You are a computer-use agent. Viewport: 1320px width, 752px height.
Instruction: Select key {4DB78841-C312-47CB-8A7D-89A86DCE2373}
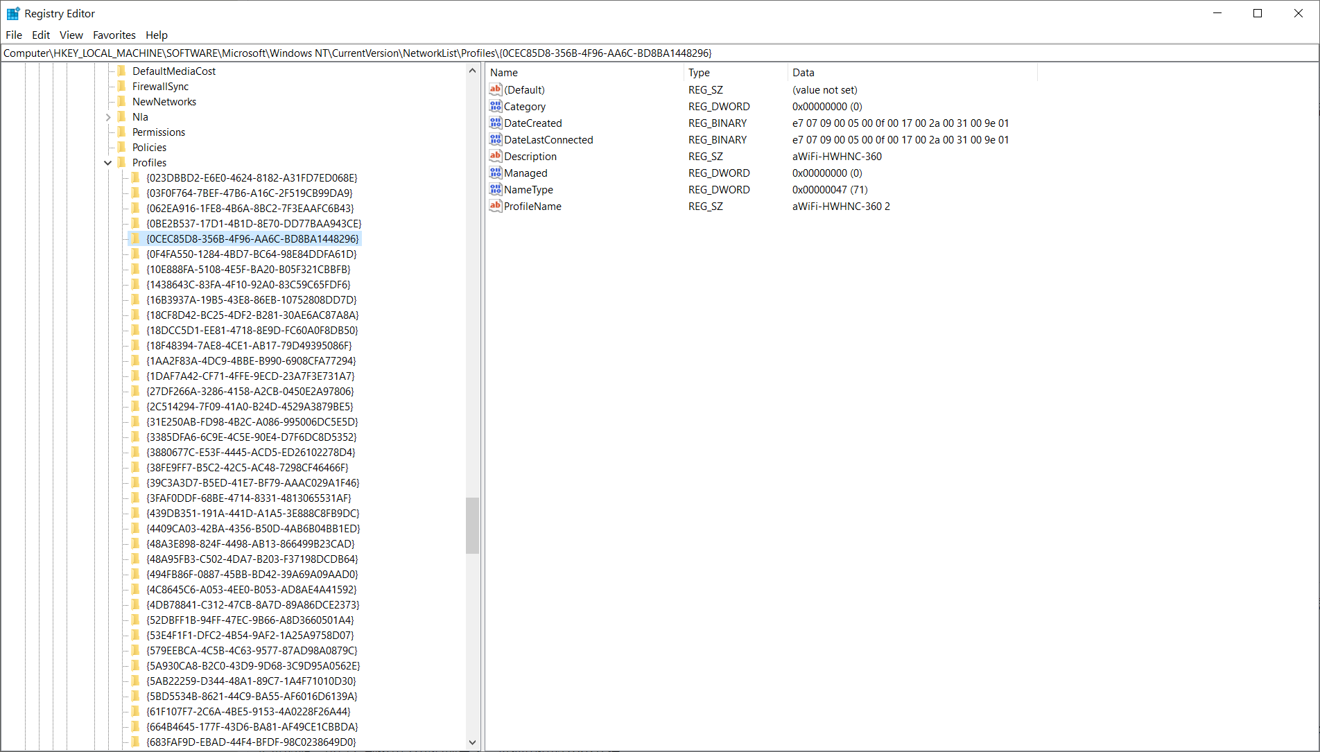[253, 605]
